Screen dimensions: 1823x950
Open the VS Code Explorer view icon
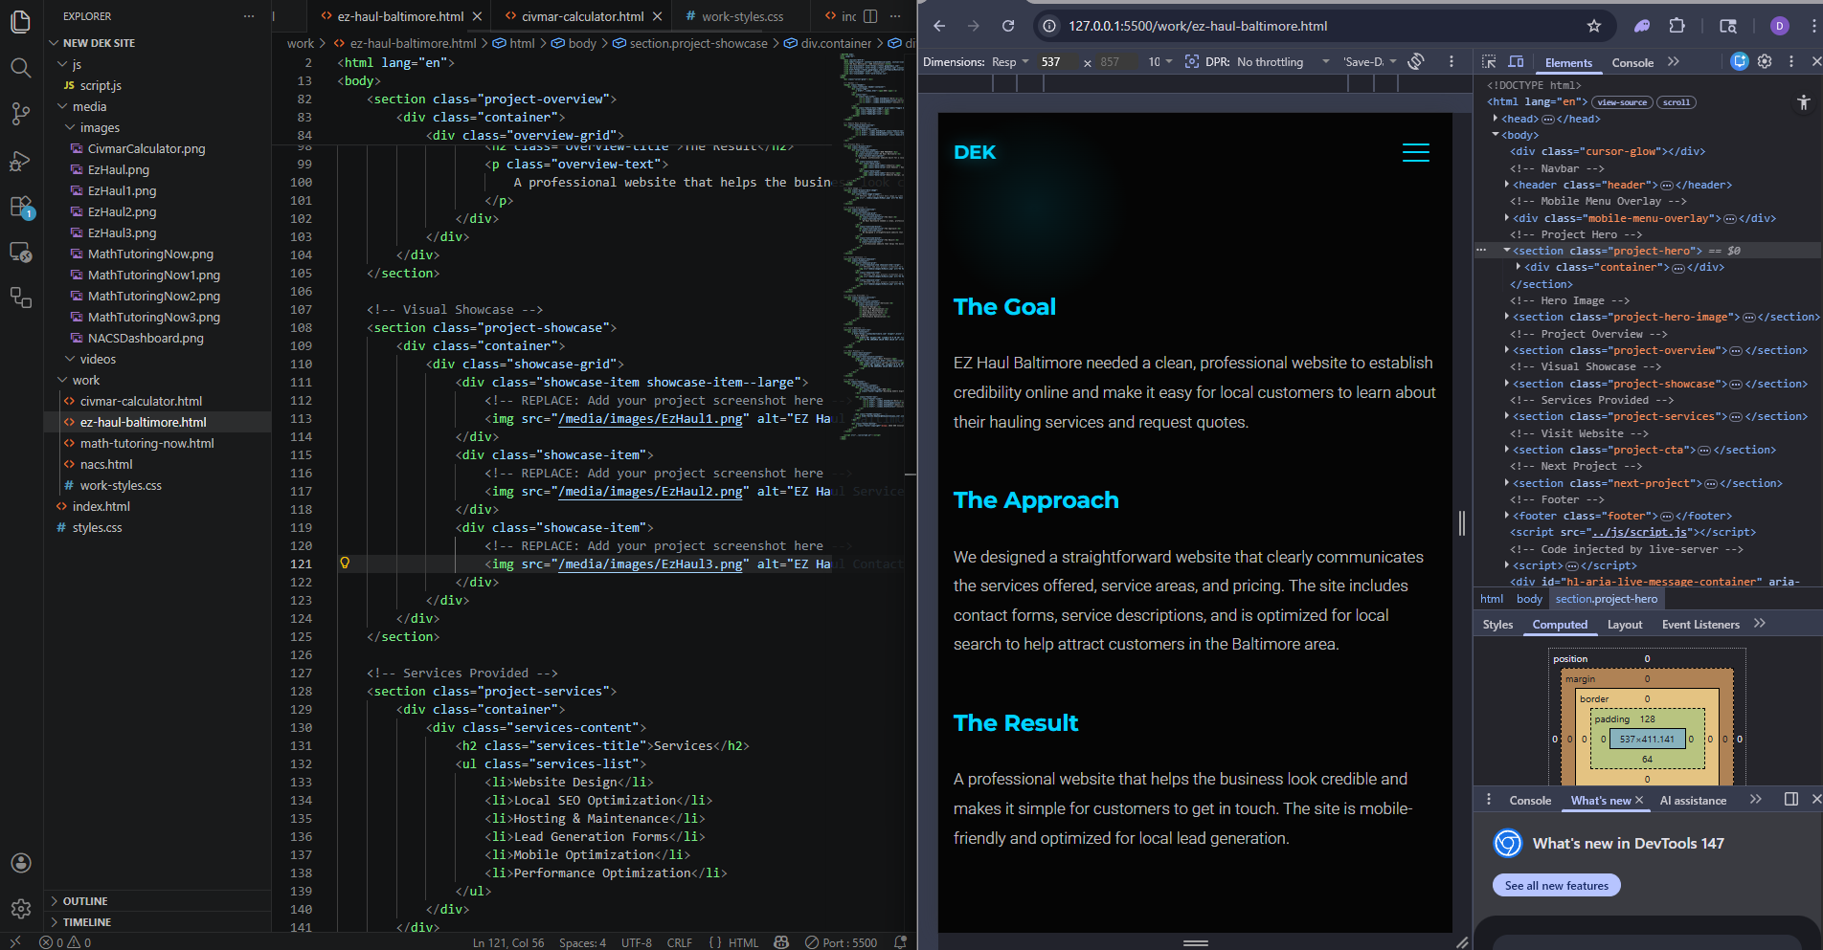tap(20, 21)
